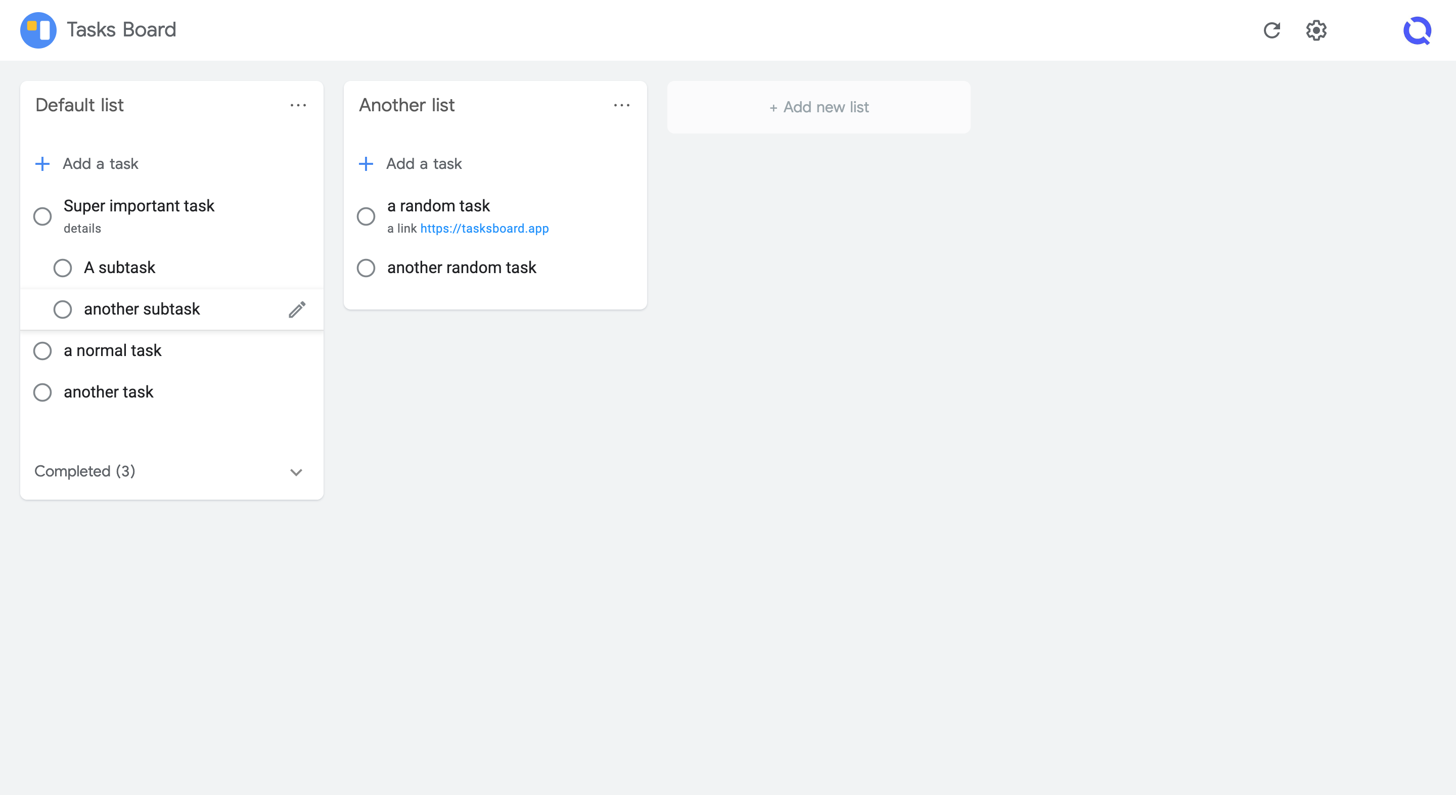This screenshot has height=795, width=1456.
Task: Toggle completion circle for a normal task
Action: 42,350
